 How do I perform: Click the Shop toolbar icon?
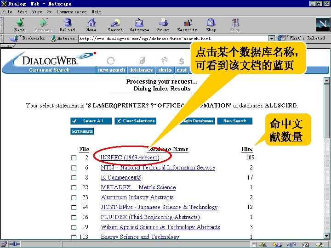pyautogui.click(x=211, y=25)
